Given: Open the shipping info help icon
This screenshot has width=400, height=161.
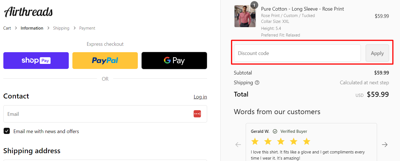Looking at the screenshot, I should 257,83.
